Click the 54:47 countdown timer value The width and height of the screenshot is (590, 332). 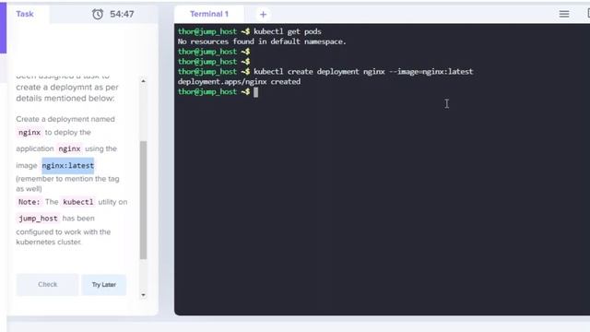point(122,15)
